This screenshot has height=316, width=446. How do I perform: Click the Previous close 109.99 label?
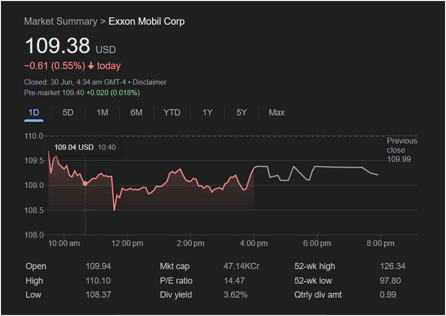[x=402, y=150]
